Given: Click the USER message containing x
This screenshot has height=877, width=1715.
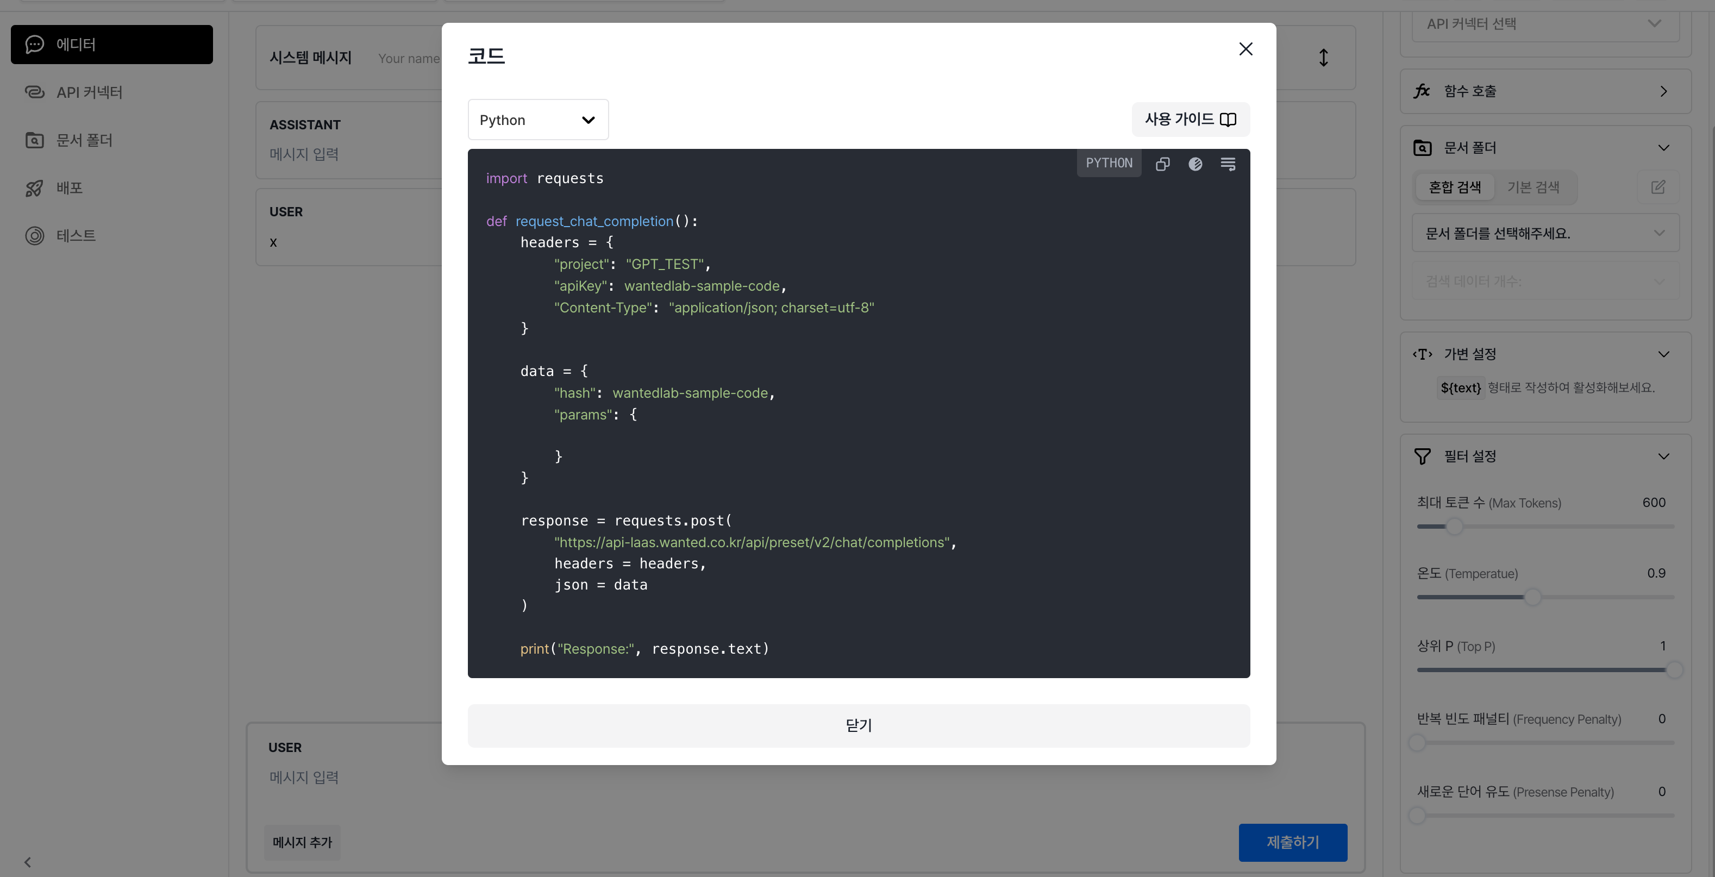Looking at the screenshot, I should 273,242.
